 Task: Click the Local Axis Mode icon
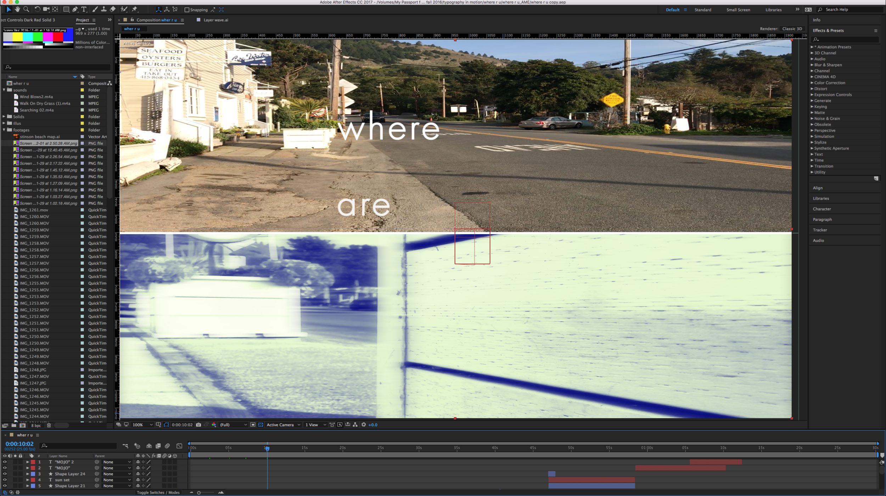158,10
